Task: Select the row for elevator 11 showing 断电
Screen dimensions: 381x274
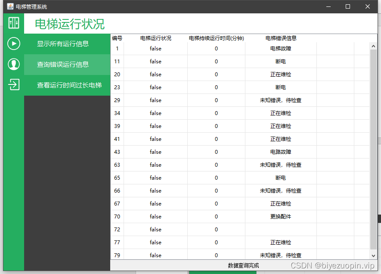Action: pos(215,61)
